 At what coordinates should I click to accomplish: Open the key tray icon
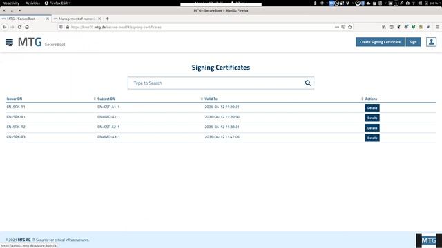pos(402,3)
